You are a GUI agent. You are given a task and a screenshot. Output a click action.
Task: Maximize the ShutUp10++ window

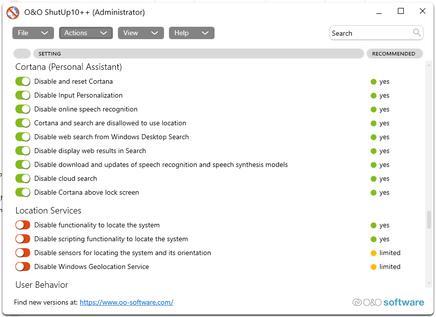coord(401,11)
